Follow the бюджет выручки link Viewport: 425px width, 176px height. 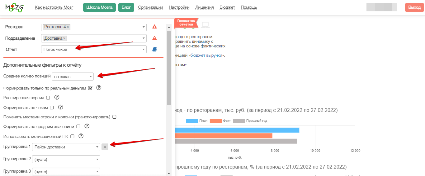click(x=206, y=55)
